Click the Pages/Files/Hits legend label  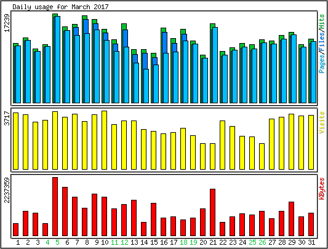pyautogui.click(x=322, y=44)
